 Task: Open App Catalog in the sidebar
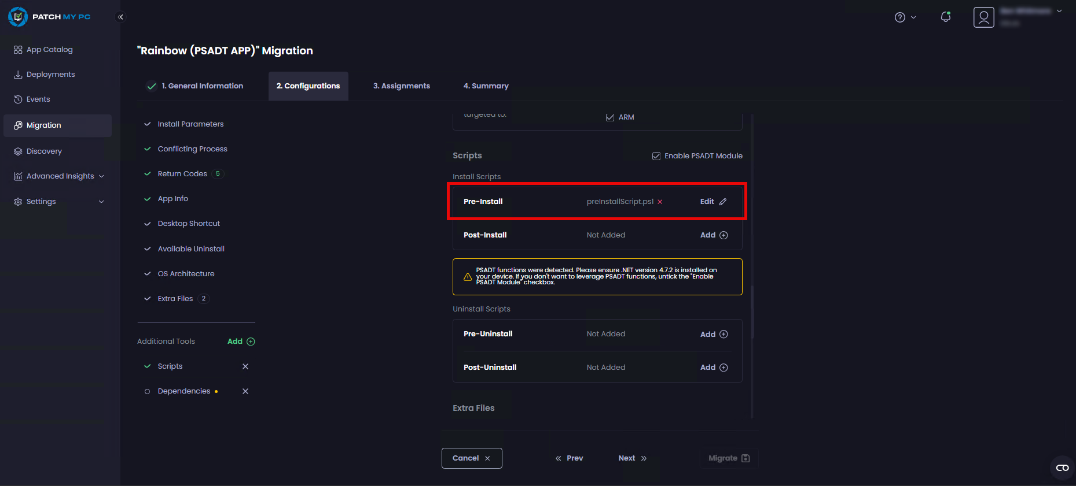pyautogui.click(x=49, y=50)
